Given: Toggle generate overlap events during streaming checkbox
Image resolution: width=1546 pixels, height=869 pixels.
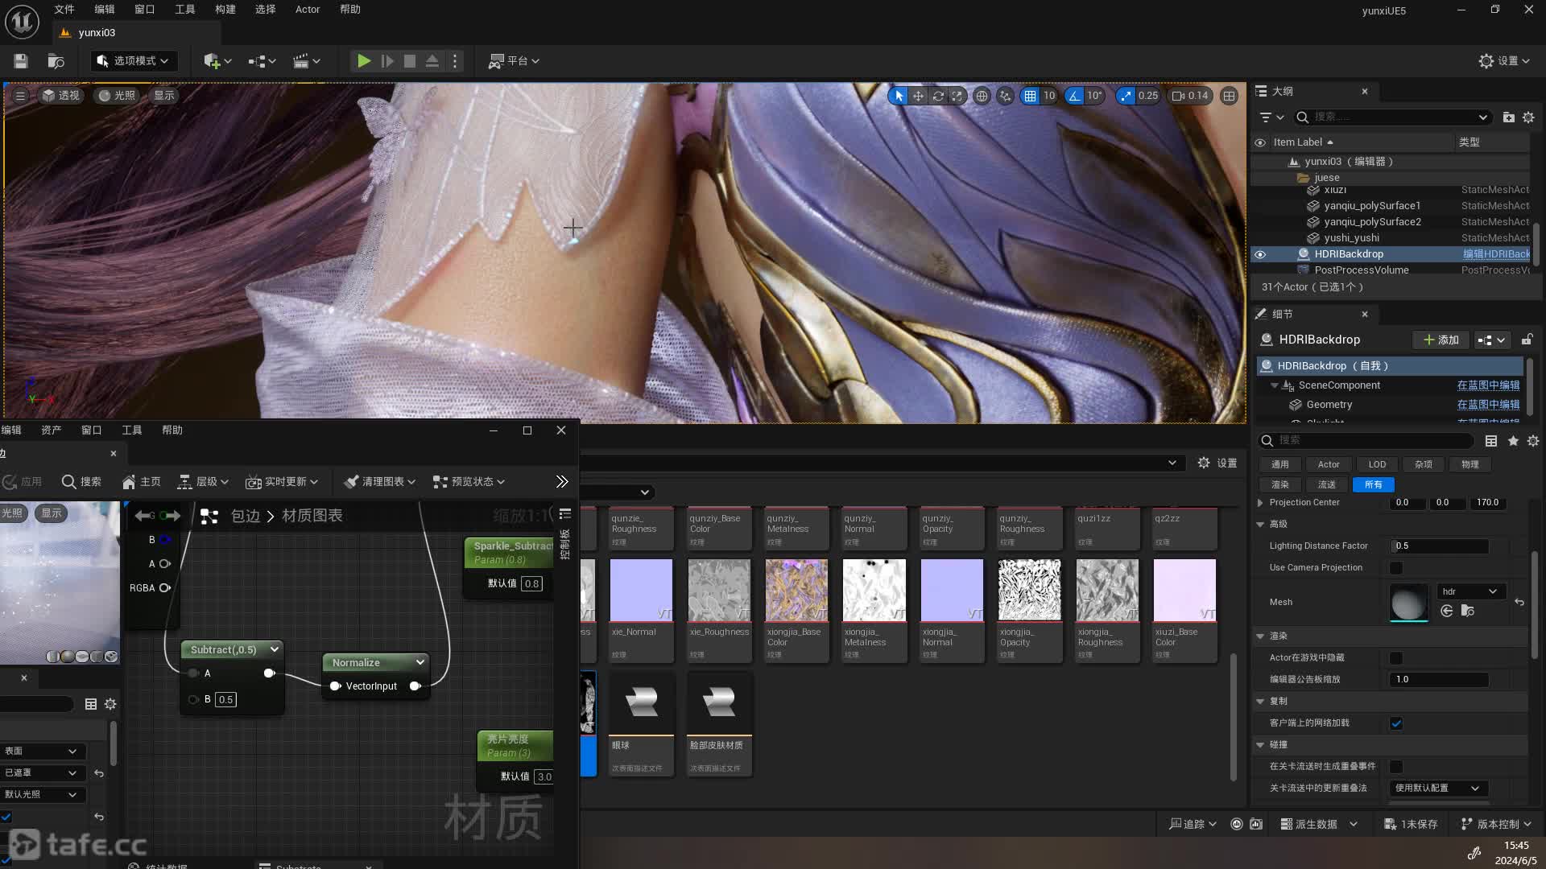Looking at the screenshot, I should pos(1396,767).
